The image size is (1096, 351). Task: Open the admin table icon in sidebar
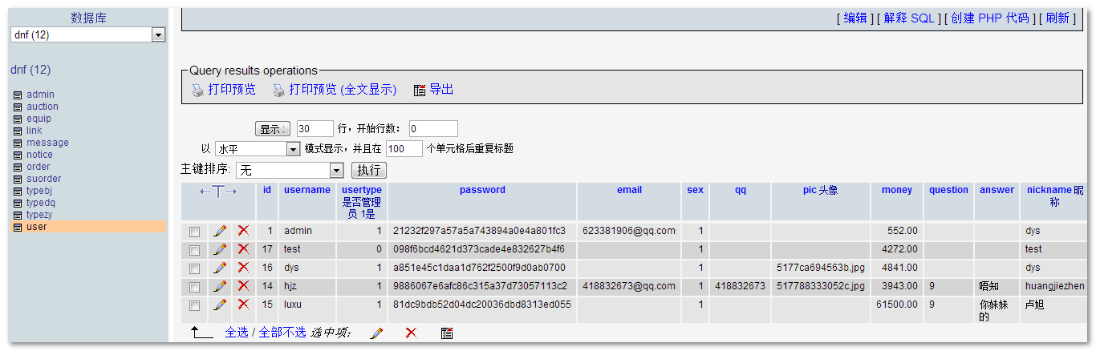pyautogui.click(x=18, y=95)
